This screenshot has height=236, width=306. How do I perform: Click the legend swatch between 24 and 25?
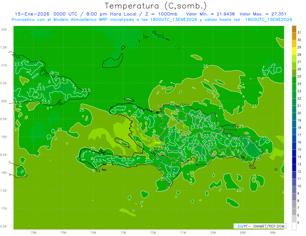coord(294,80)
